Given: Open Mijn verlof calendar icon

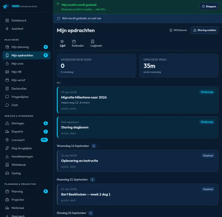Looking at the screenshot, I should [x=7, y=80].
